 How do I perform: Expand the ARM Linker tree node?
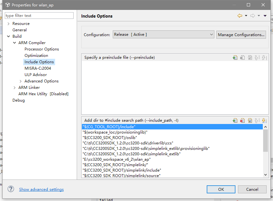[x=15, y=88]
